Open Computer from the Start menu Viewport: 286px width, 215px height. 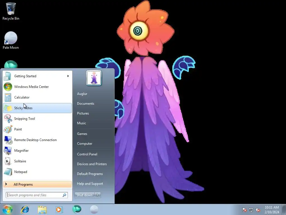tap(85, 144)
